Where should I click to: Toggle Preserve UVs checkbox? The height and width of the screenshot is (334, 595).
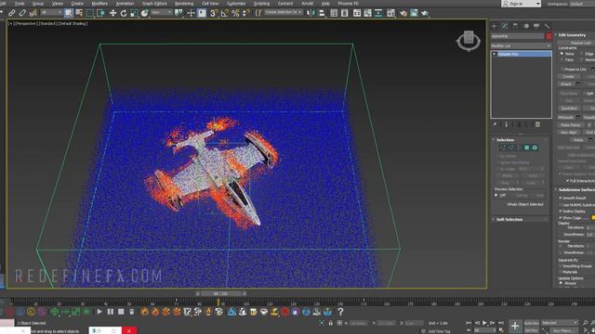pyautogui.click(x=562, y=70)
